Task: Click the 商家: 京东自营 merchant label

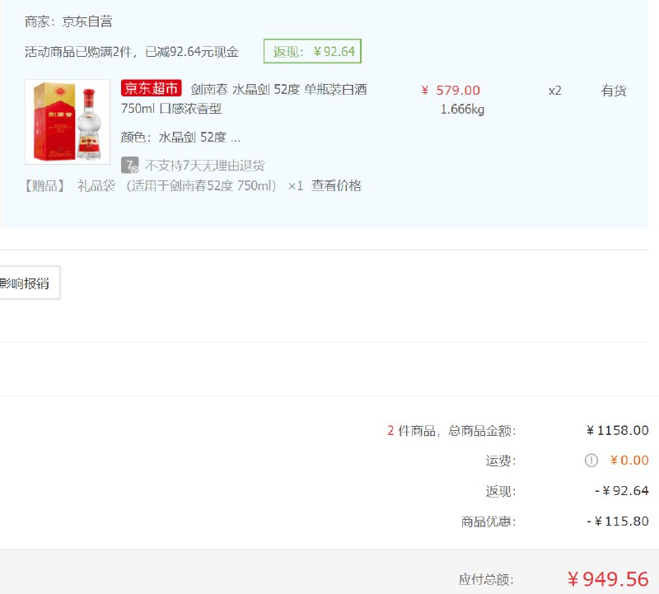Action: click(68, 21)
